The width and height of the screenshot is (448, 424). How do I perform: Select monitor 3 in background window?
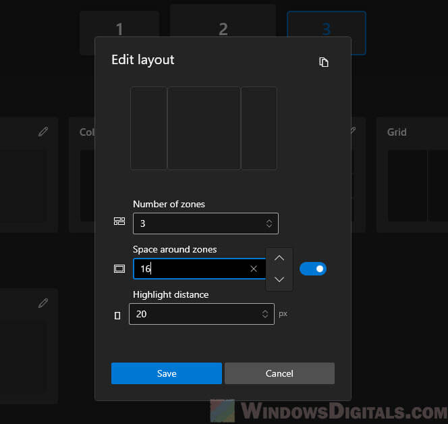[327, 24]
